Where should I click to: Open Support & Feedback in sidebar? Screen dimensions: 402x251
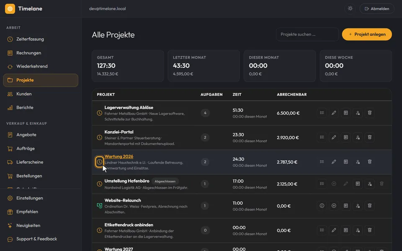tap(41, 239)
